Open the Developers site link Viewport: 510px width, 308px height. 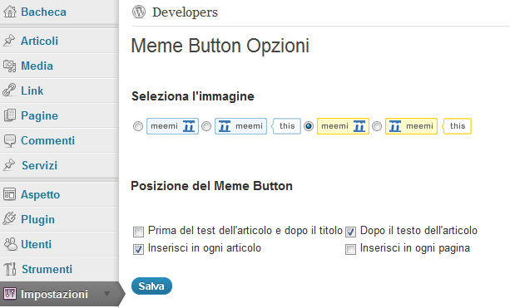(185, 12)
